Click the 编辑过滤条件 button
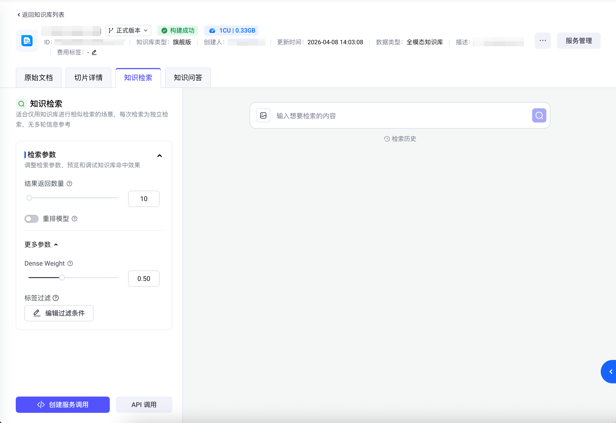 pyautogui.click(x=59, y=313)
